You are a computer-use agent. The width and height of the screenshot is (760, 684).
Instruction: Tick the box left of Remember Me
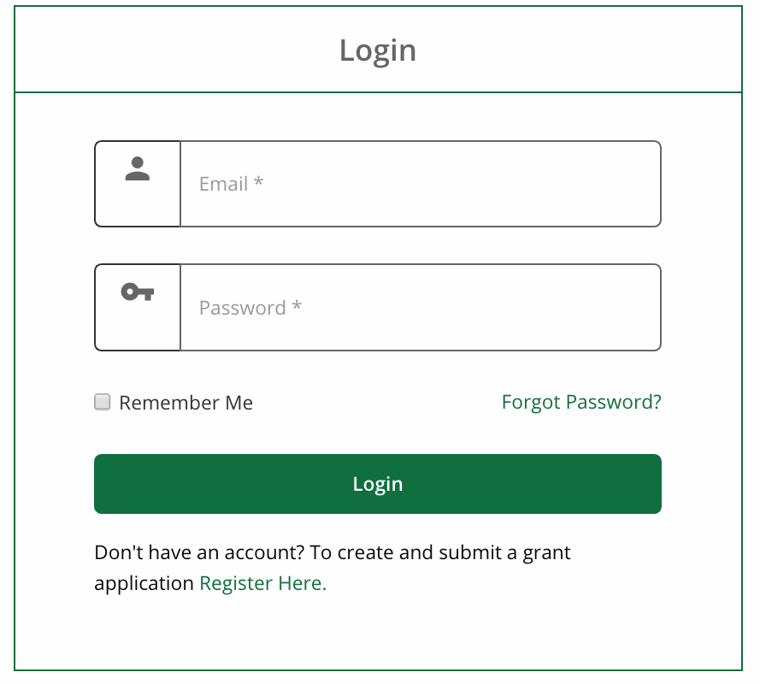pyautogui.click(x=103, y=402)
